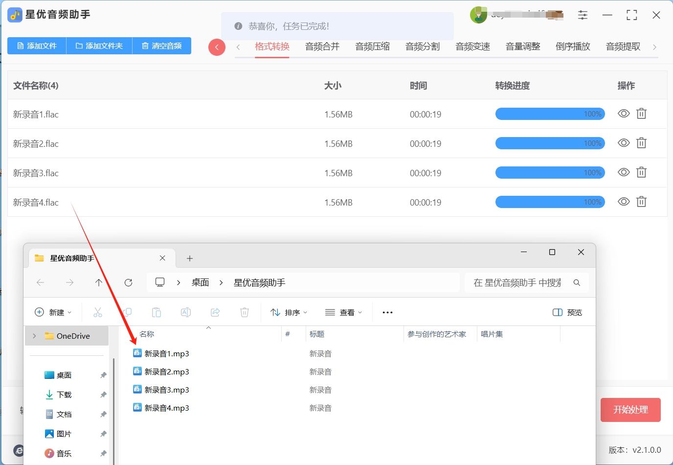Select the 音量调整 tab

click(523, 46)
